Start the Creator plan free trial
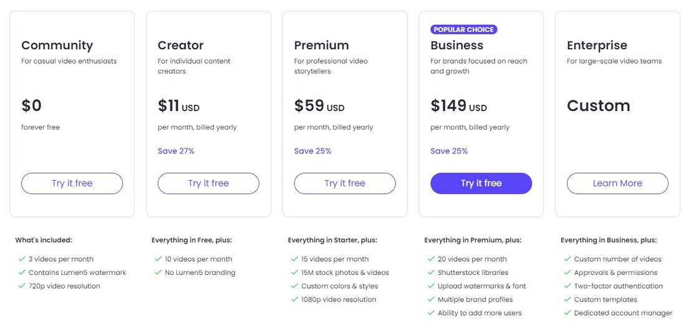691x331 pixels. (208, 183)
